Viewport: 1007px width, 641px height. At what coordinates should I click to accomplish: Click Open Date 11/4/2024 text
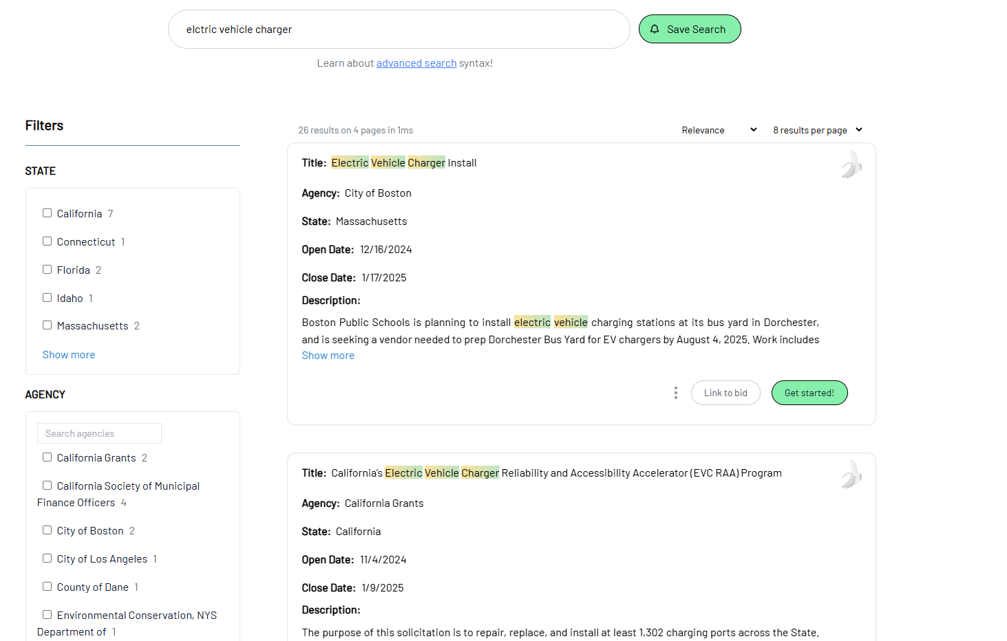click(x=354, y=560)
